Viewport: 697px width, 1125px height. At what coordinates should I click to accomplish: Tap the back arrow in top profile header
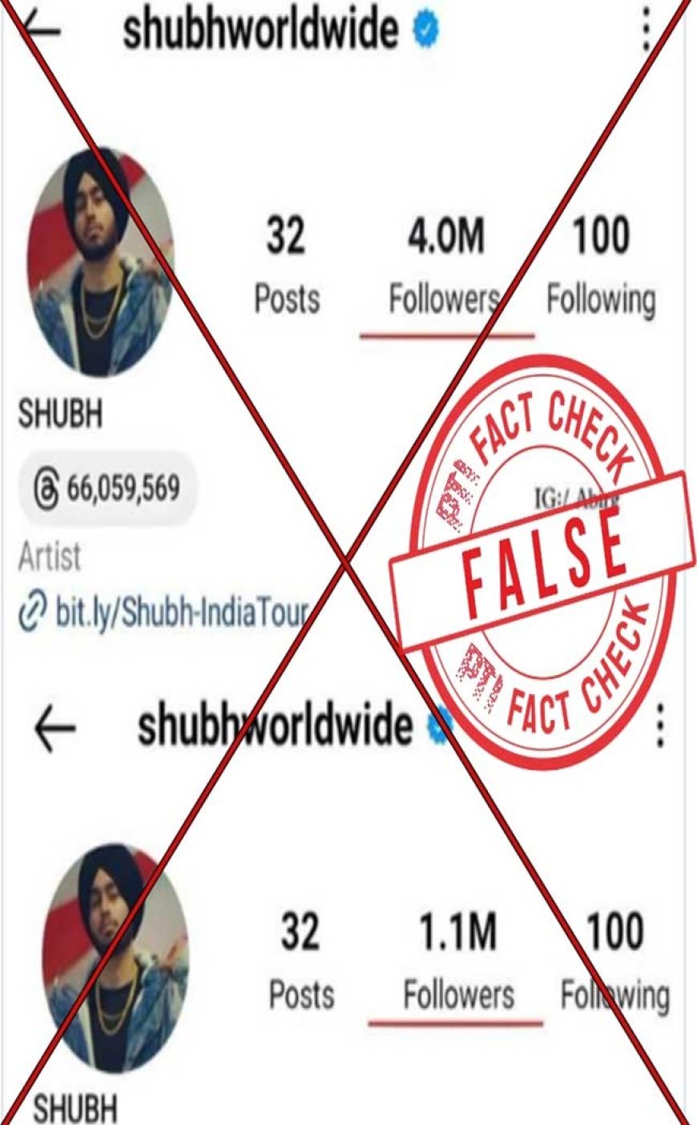click(x=42, y=30)
